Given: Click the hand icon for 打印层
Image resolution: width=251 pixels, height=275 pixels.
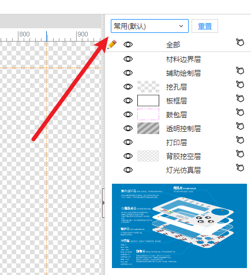Looking at the screenshot, I should tap(240, 140).
